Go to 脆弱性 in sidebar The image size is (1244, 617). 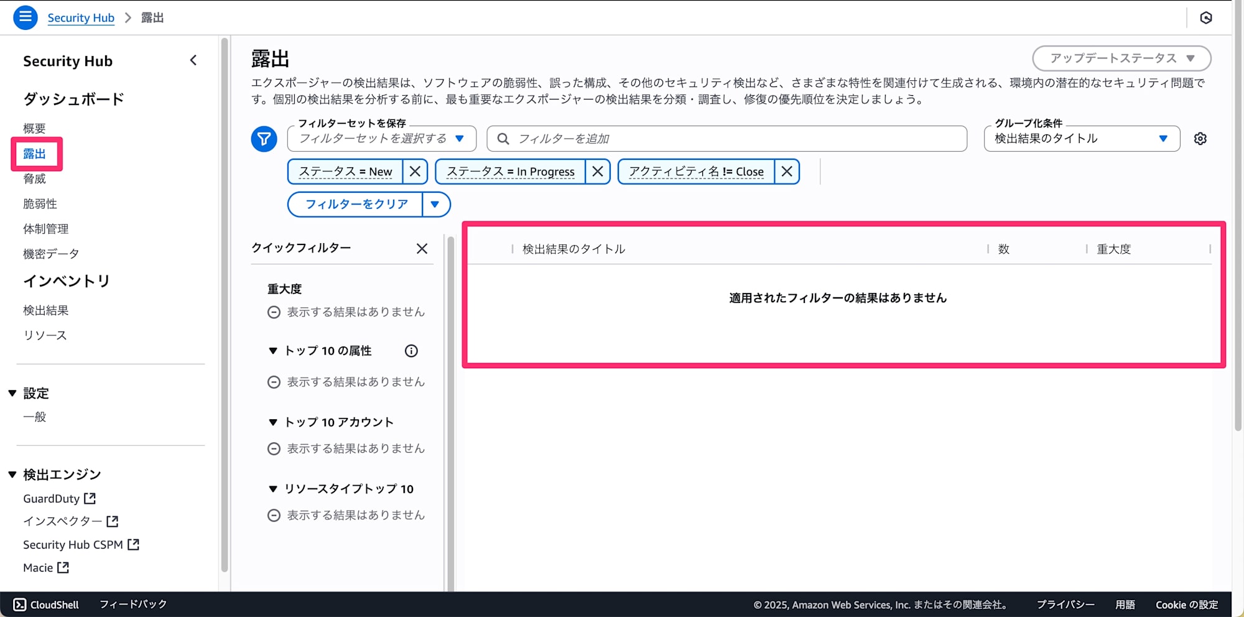[x=40, y=203]
